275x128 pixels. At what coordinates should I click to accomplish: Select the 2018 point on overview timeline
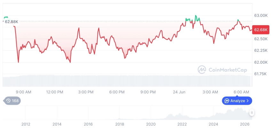(120, 124)
